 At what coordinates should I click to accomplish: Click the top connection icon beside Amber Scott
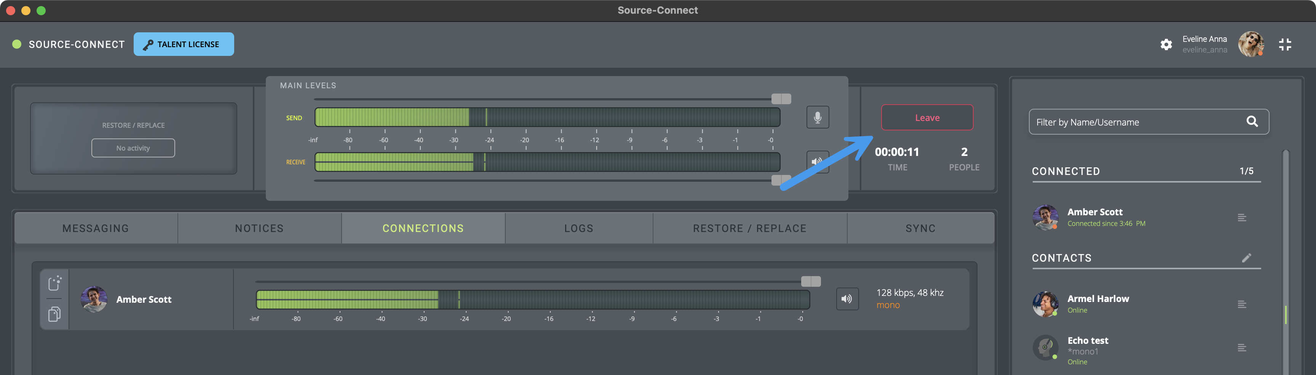click(54, 283)
